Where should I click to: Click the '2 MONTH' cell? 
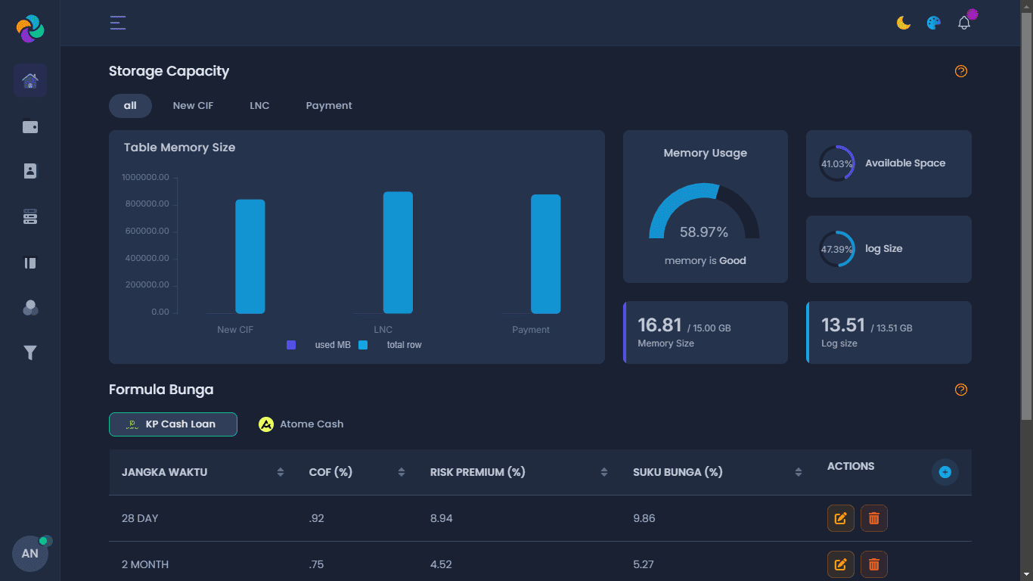tap(145, 564)
